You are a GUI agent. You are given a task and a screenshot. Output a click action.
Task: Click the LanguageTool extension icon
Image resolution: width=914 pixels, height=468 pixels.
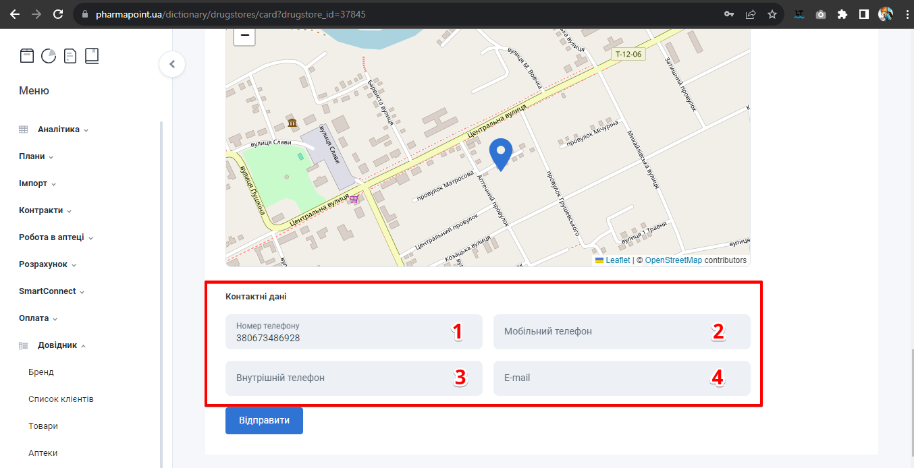click(x=799, y=14)
